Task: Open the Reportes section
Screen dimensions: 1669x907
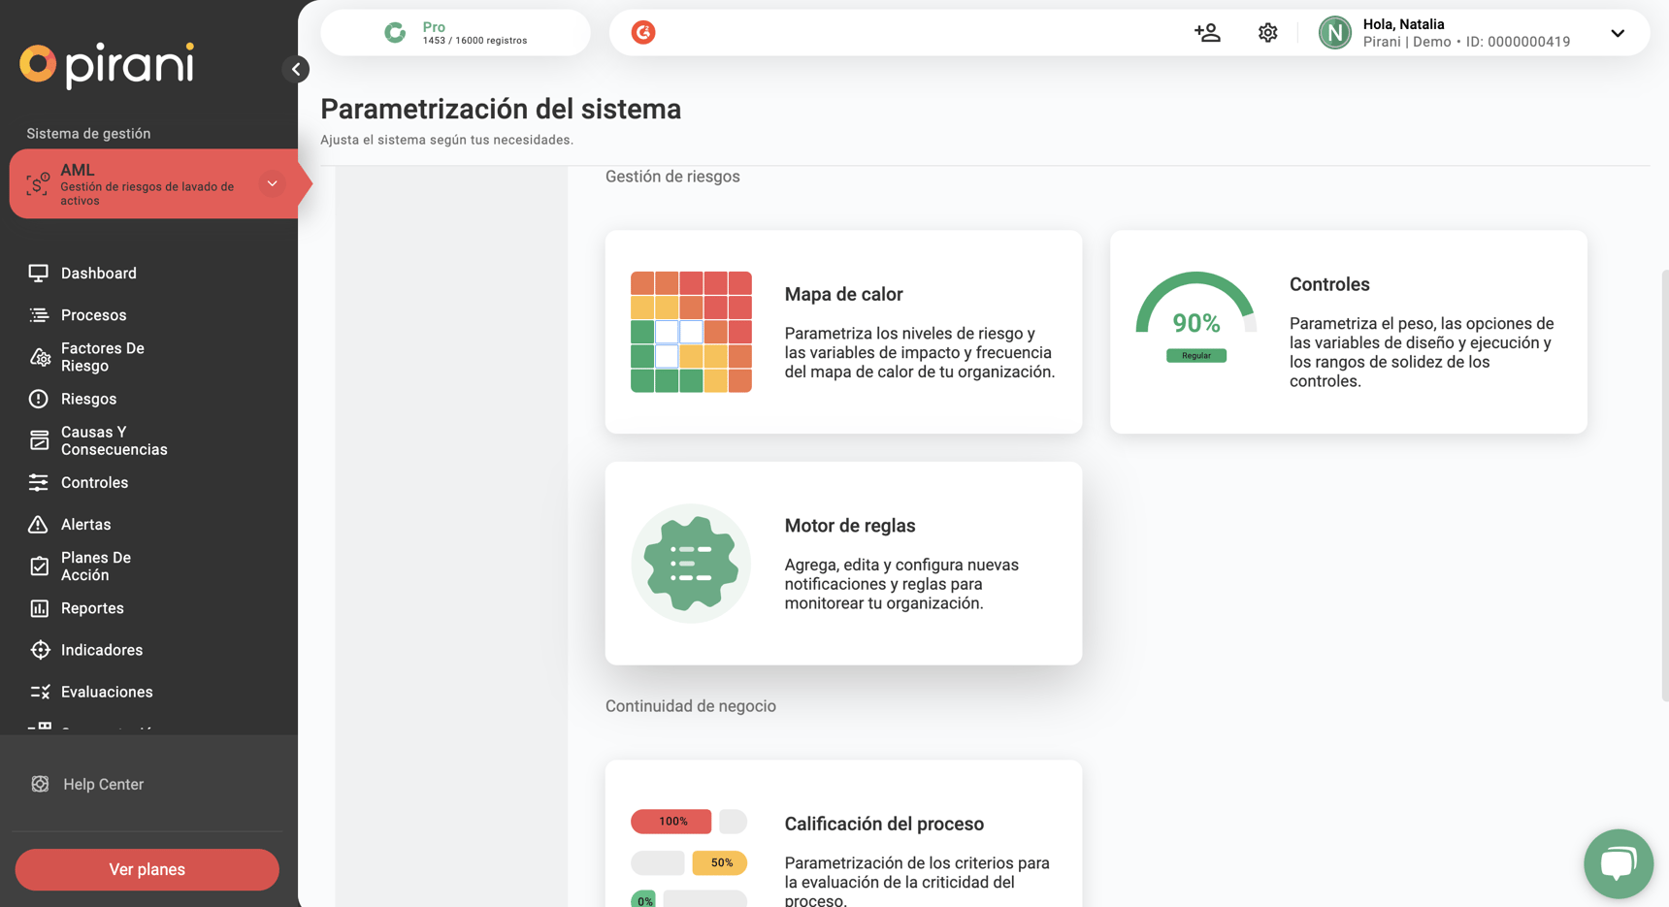Action: (x=91, y=608)
